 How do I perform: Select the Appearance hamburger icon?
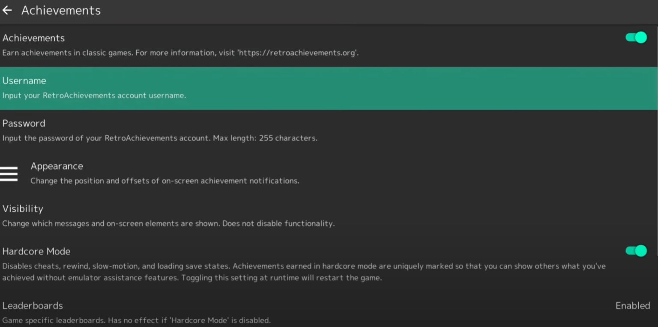[x=9, y=174]
